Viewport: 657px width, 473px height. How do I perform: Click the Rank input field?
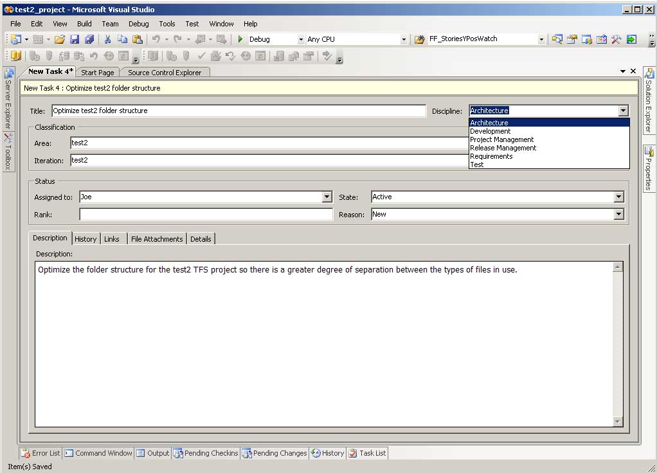[x=206, y=215]
